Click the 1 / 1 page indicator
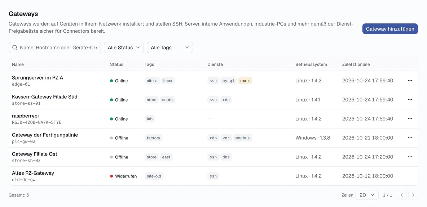Viewport: 427px width, 207px height. 388,195
